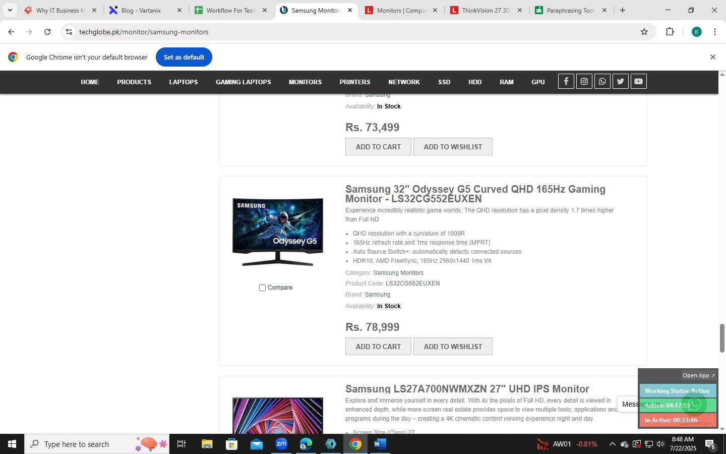726x454 pixels.
Task: Open GPU in site navigation
Action: pos(538,82)
